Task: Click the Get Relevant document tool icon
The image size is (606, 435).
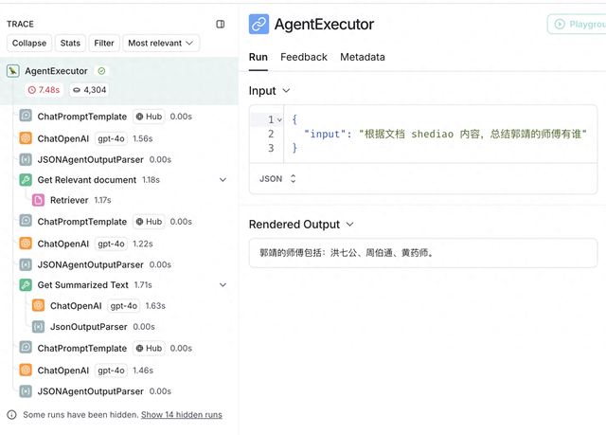Action: [26, 179]
